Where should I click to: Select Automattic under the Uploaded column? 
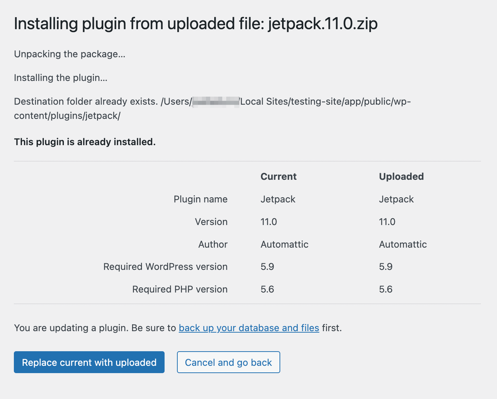pos(403,244)
